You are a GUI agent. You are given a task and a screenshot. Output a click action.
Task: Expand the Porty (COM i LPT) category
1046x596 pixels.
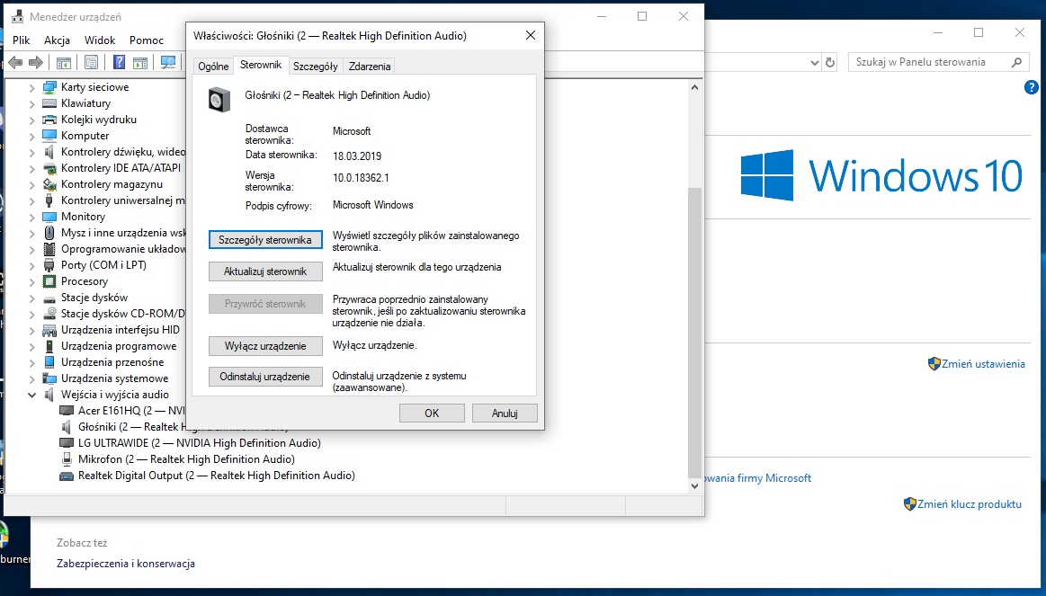(x=31, y=264)
